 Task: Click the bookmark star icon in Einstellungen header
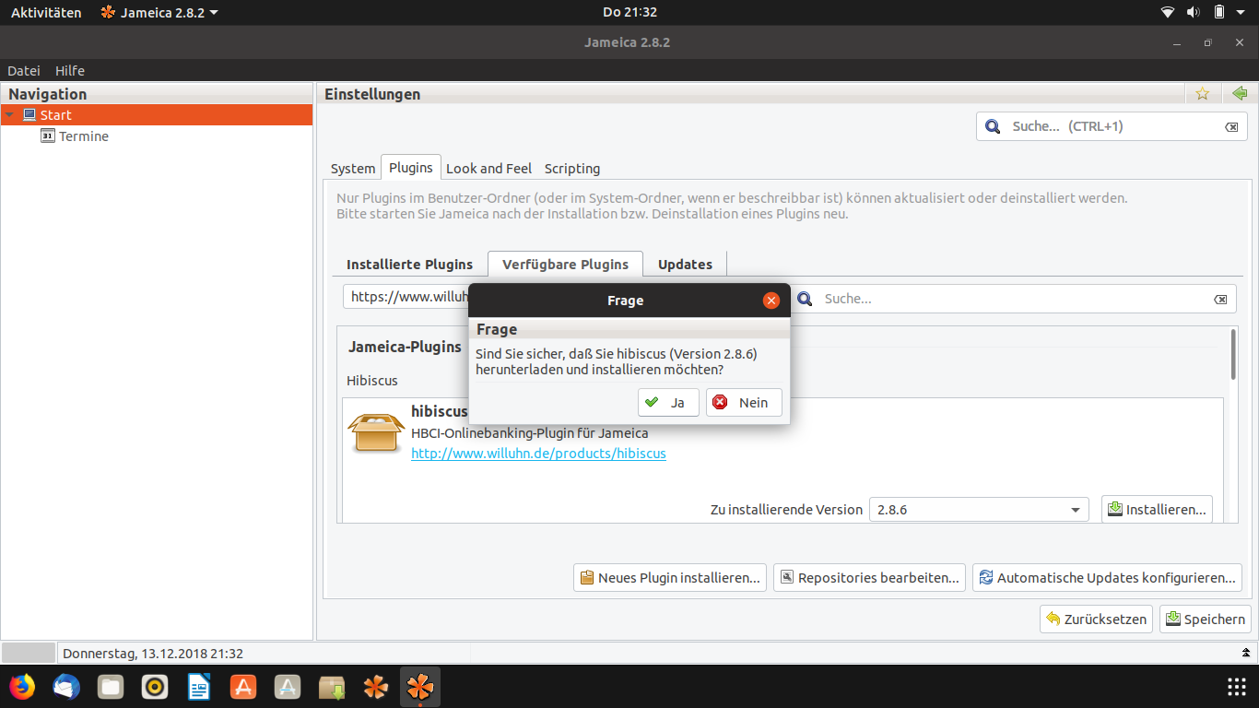pyautogui.click(x=1202, y=93)
